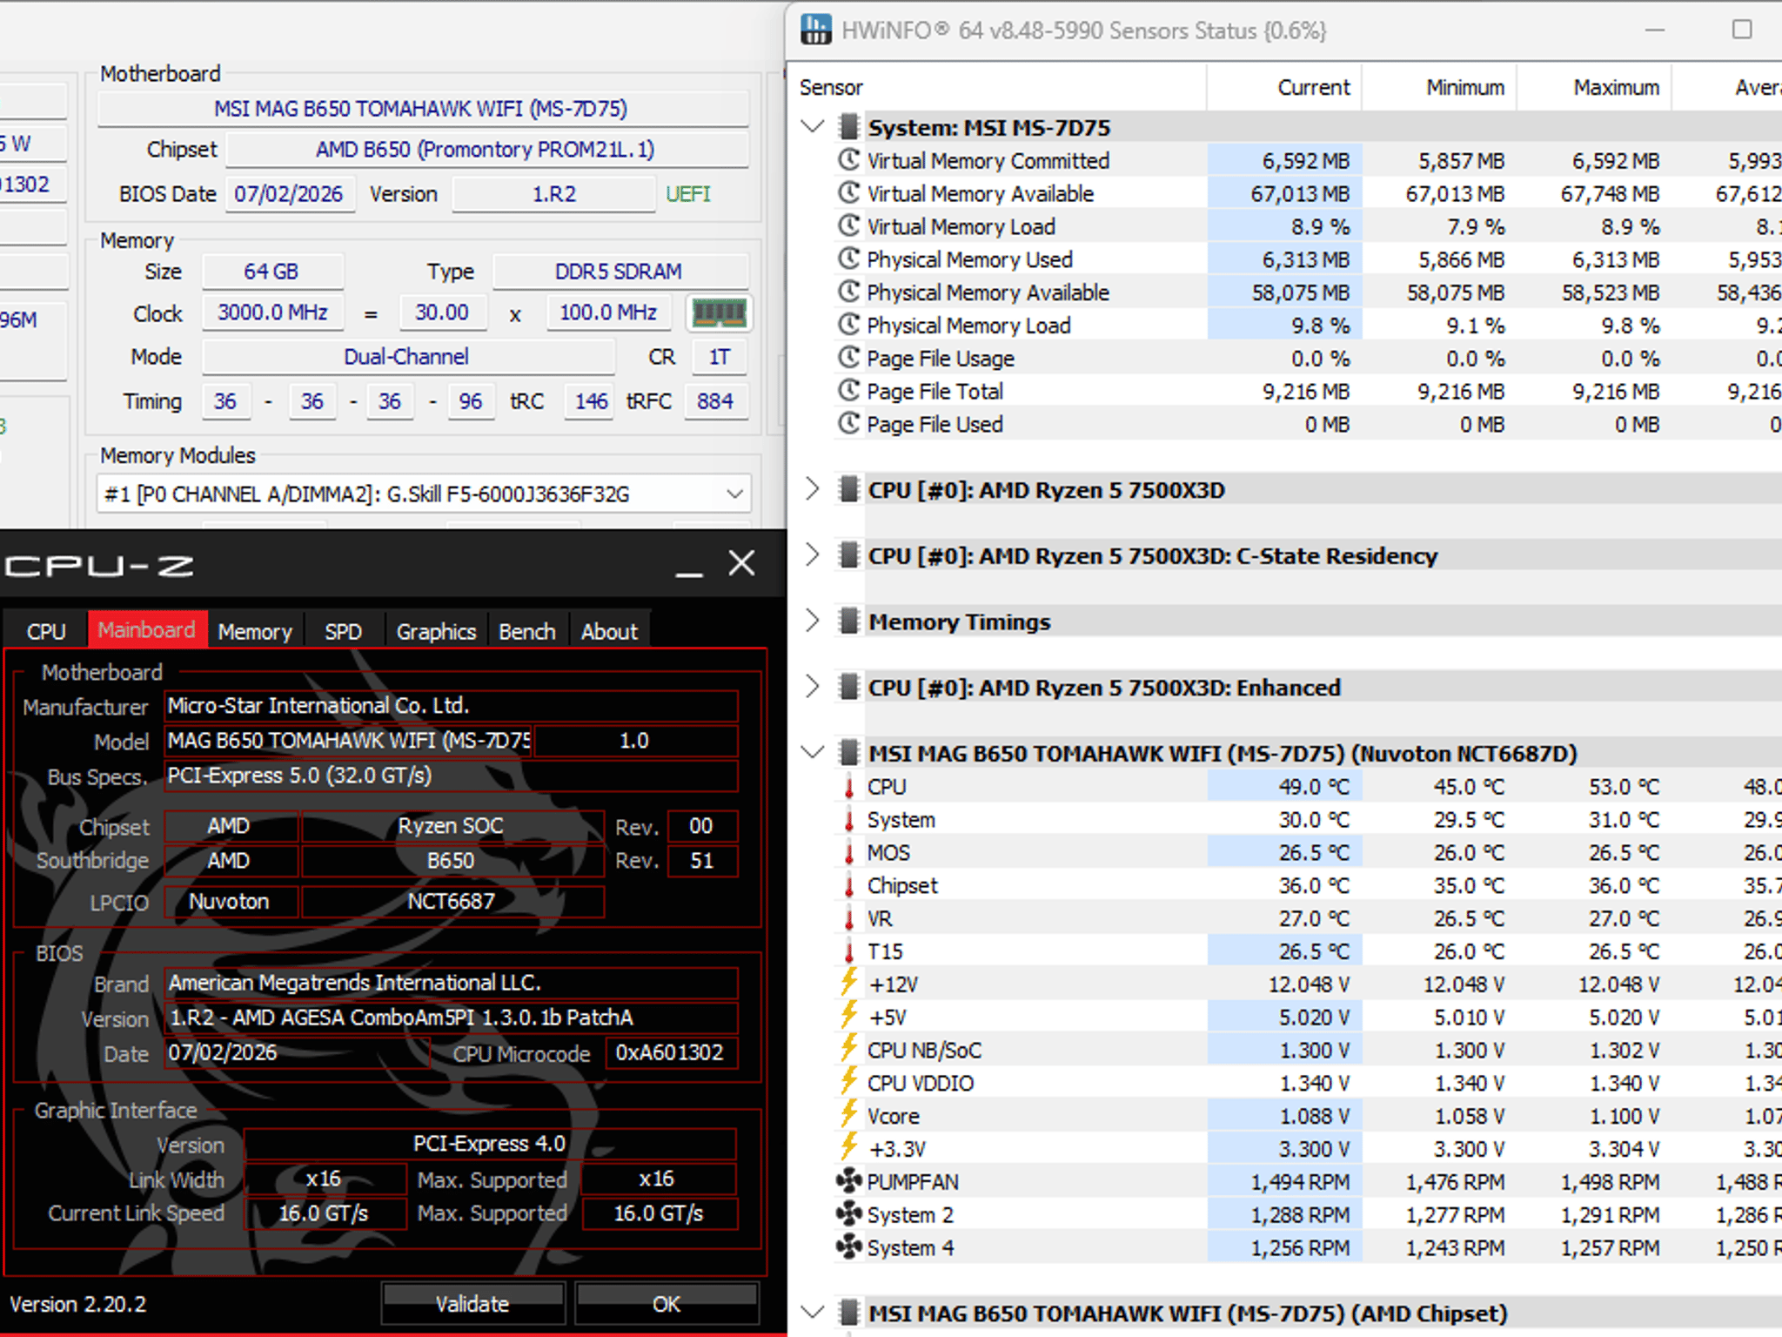The width and height of the screenshot is (1782, 1337).
Task: Click the lightning bolt icon for Vcore
Action: pos(849,1114)
